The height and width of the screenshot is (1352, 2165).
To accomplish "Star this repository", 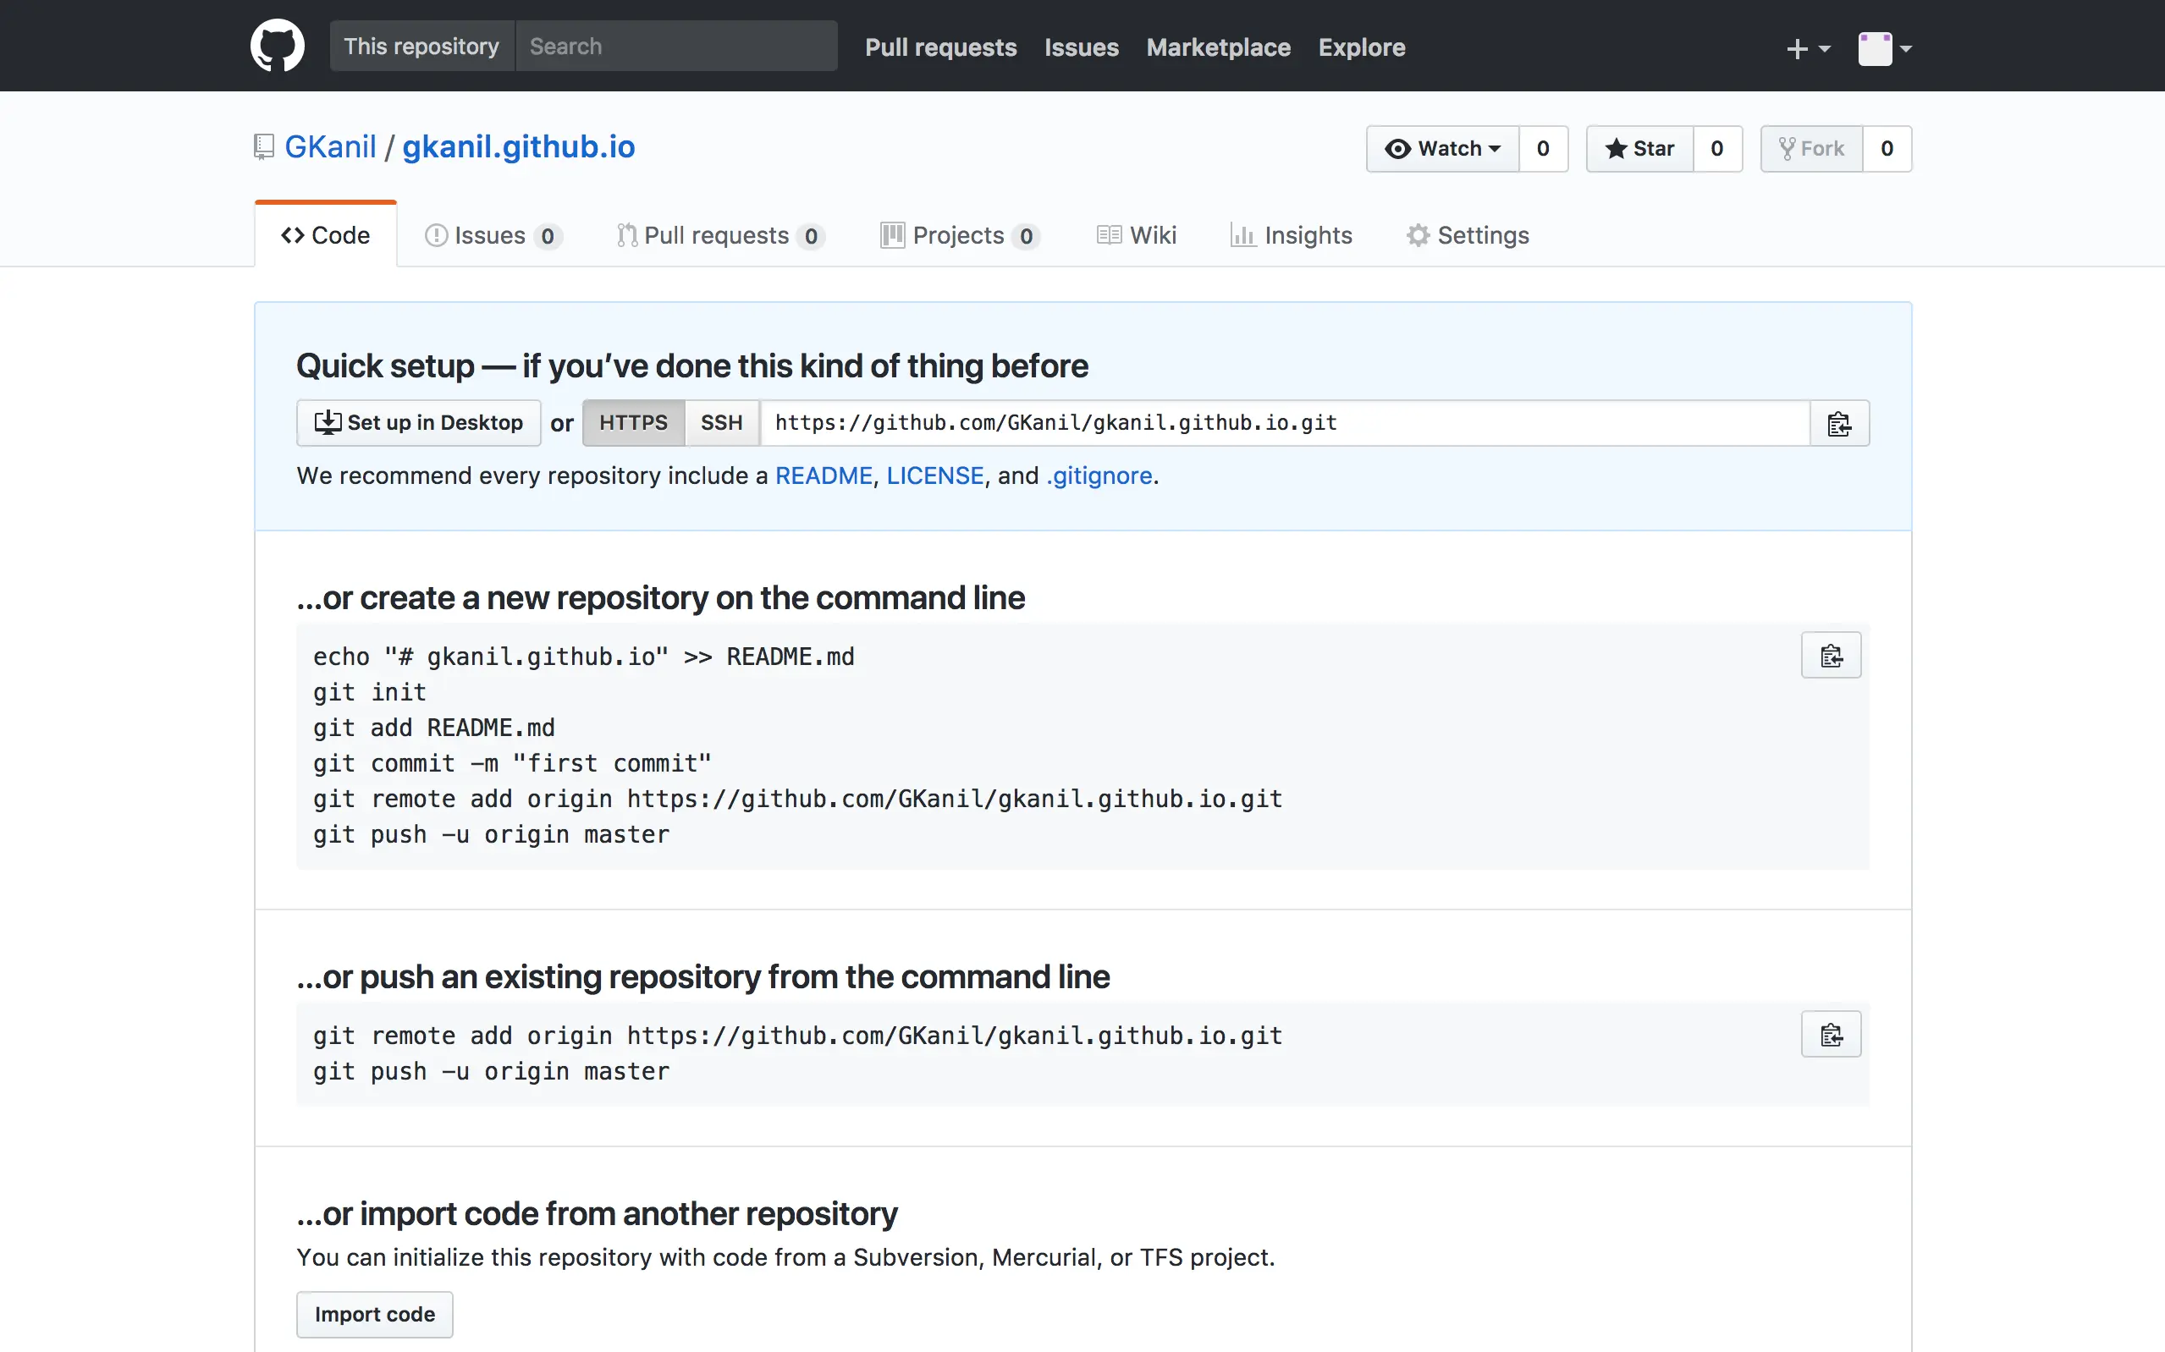I will [x=1640, y=148].
